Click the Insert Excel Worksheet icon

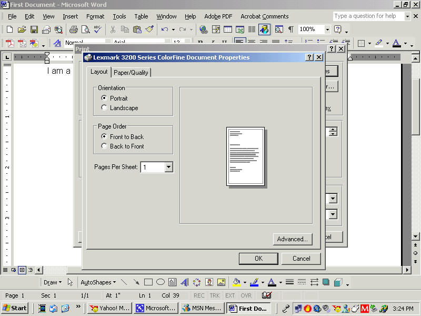point(240,29)
